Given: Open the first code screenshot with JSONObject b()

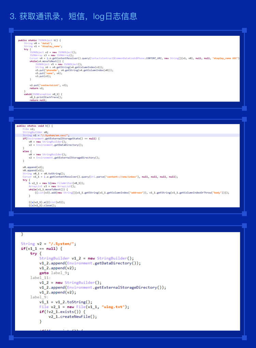Looking at the screenshot, I should click(x=127, y=69).
